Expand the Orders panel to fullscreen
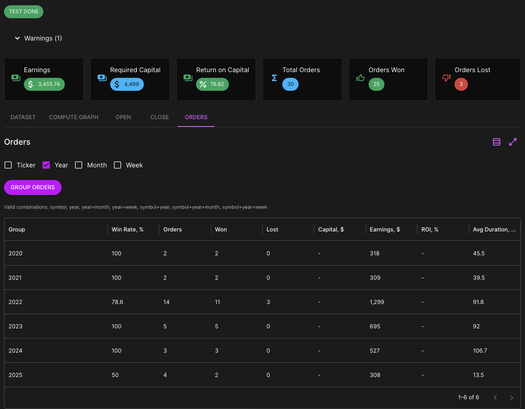 click(513, 142)
